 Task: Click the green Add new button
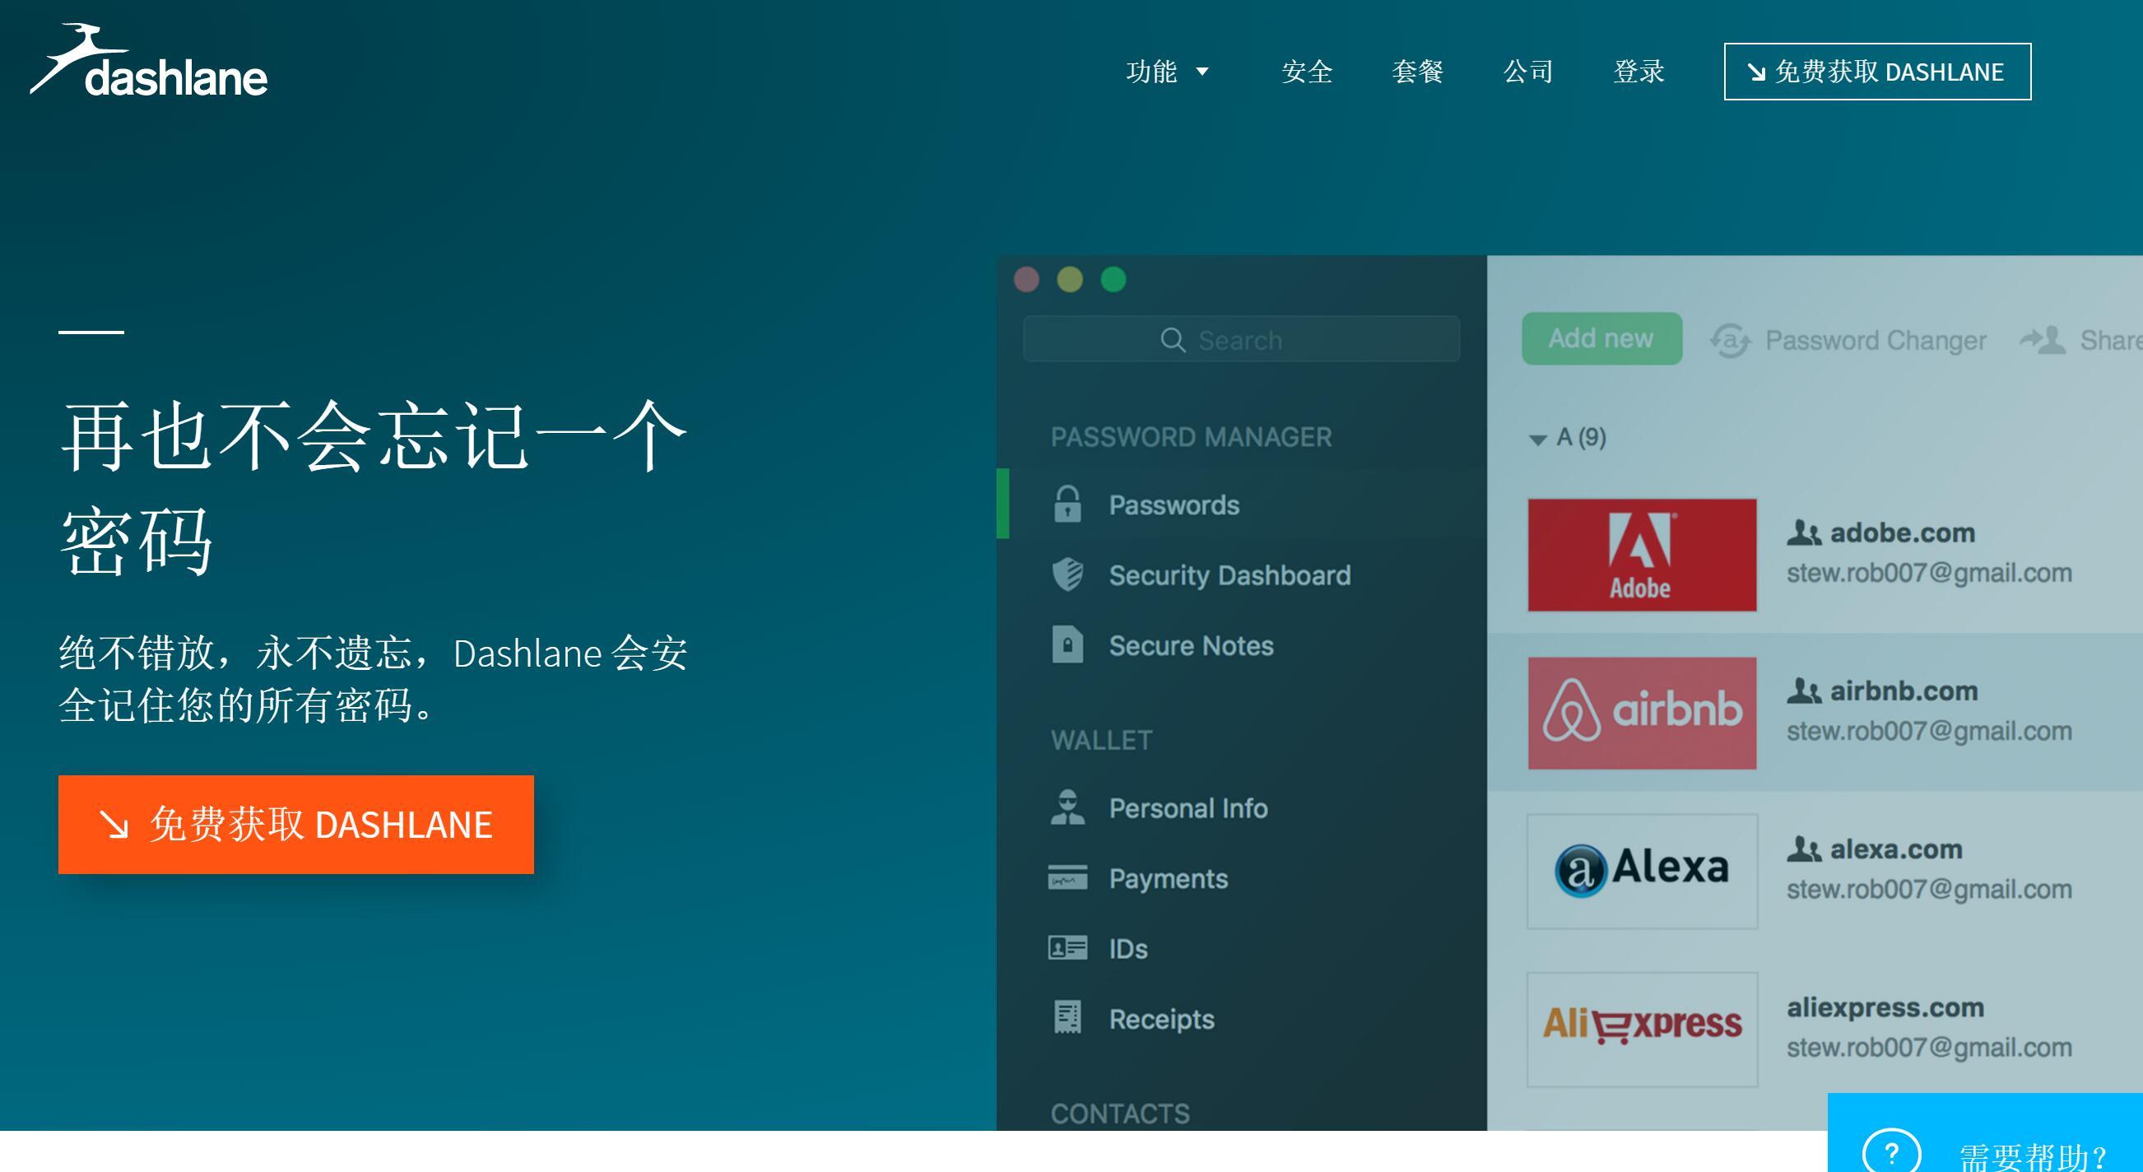(1601, 338)
